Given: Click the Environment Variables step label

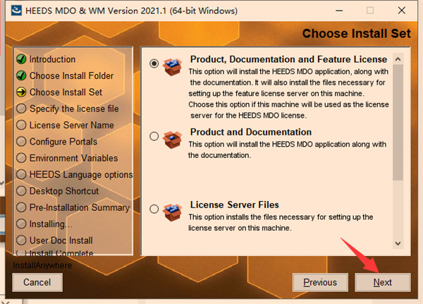Looking at the screenshot, I should click(73, 158).
